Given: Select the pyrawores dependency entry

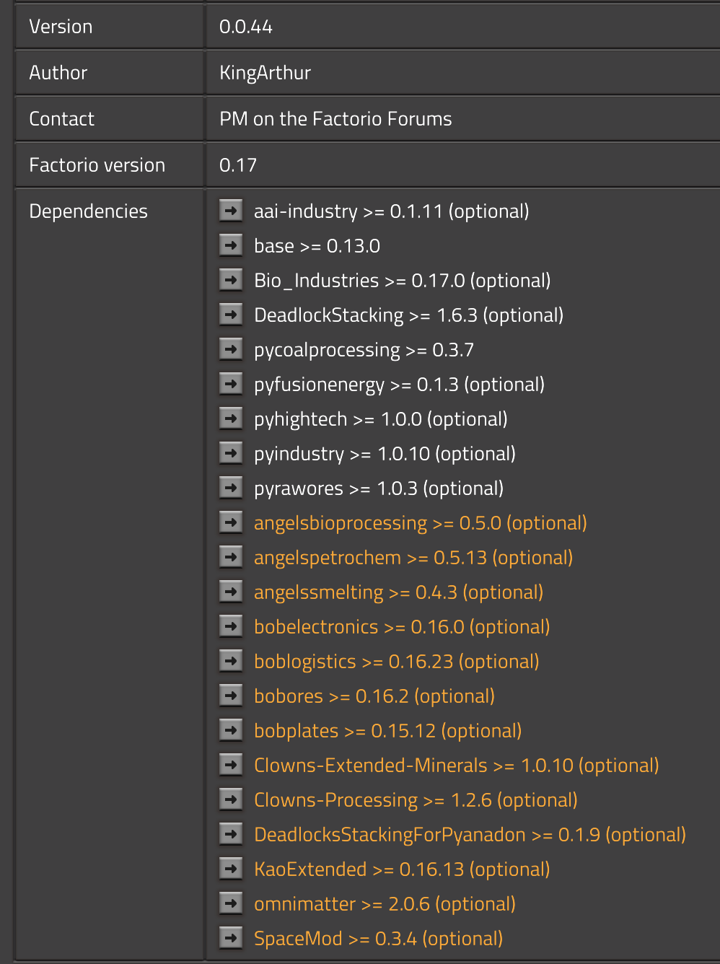Looking at the screenshot, I should pos(378,488).
